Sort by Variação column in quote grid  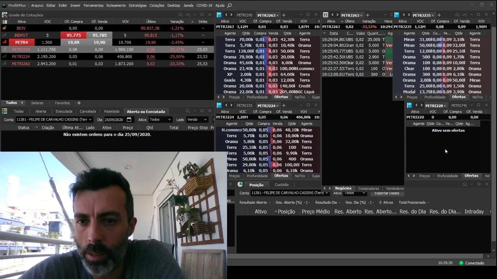[177, 22]
